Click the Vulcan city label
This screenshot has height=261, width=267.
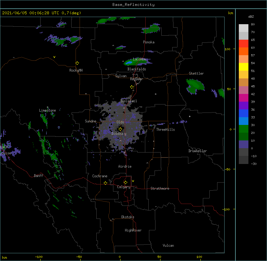(x=168, y=246)
